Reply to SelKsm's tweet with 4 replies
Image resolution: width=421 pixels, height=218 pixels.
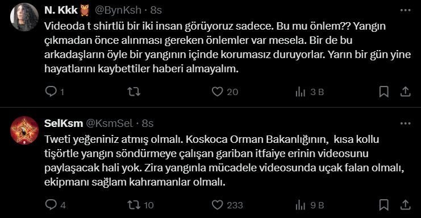pos(55,205)
